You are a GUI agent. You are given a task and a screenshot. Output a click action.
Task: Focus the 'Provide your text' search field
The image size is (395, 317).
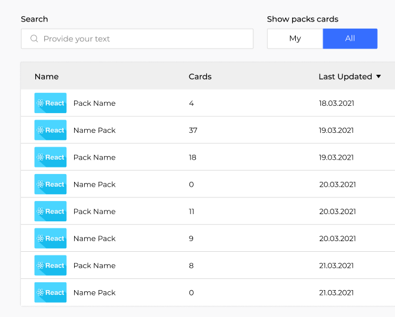143,39
